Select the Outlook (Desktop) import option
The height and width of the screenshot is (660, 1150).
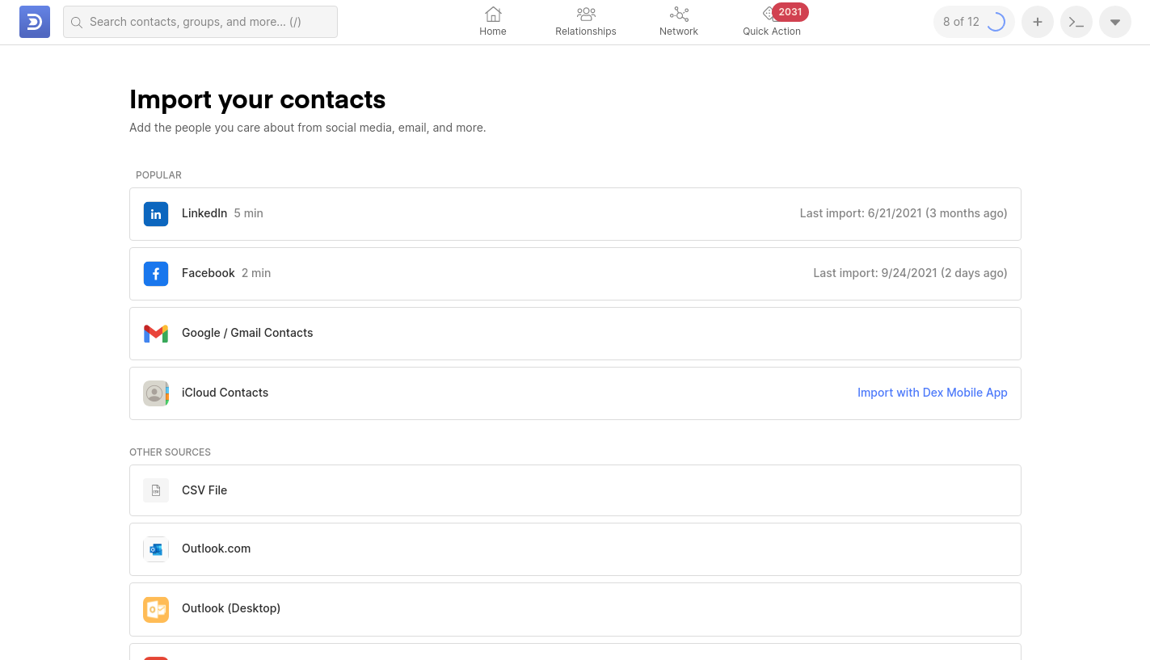[575, 609]
